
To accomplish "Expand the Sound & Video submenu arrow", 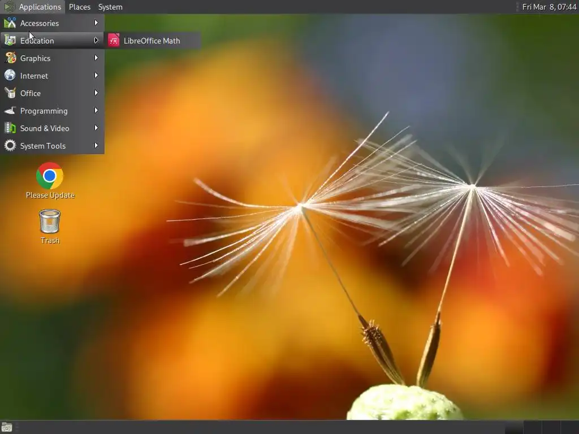I will [96, 128].
